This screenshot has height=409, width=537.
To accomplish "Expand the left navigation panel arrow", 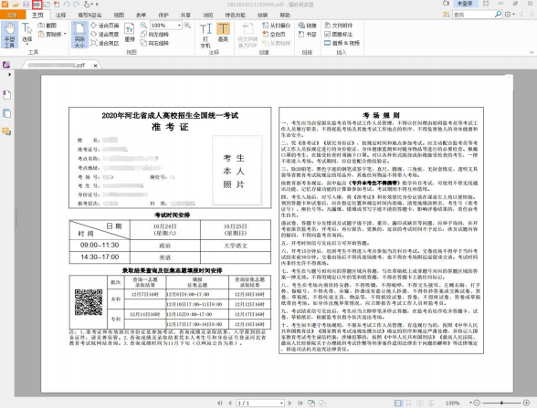I will (9, 74).
